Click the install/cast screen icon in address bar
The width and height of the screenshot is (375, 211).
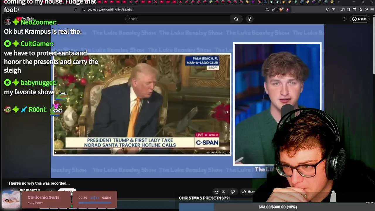267,10
